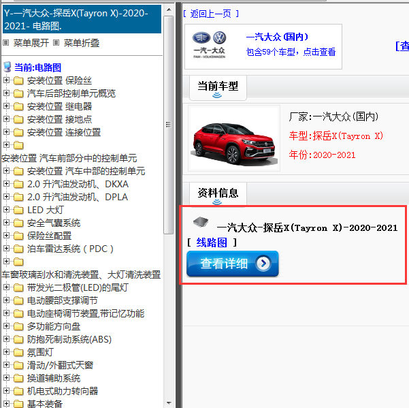Viewport: 409px width, 408px height.
Task: Click folder icon of 带发光二极管(LED)的尾灯
Action: (x=18, y=287)
